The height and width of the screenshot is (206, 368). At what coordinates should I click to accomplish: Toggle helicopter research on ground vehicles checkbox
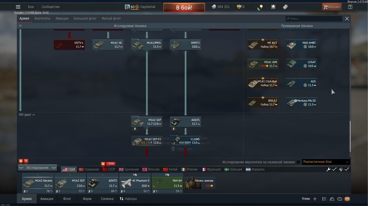(x=298, y=162)
